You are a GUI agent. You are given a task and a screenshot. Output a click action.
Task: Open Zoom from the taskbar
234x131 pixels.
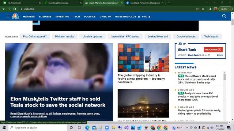coord(107,128)
